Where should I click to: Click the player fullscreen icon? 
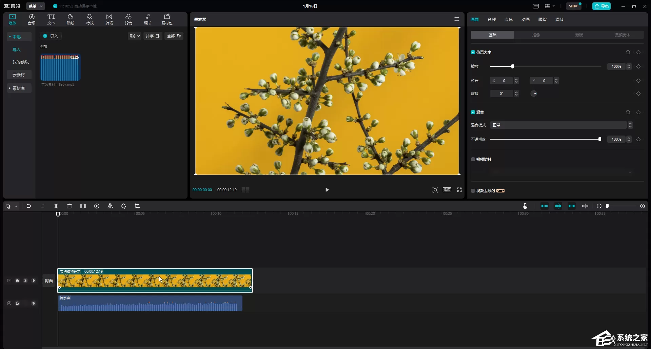[x=459, y=190]
